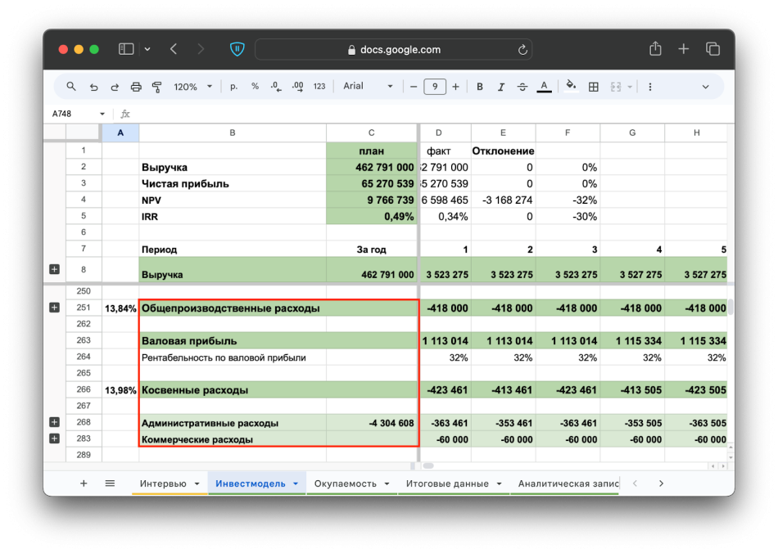
Task: Open the zoom 120% dropdown
Action: [x=192, y=87]
